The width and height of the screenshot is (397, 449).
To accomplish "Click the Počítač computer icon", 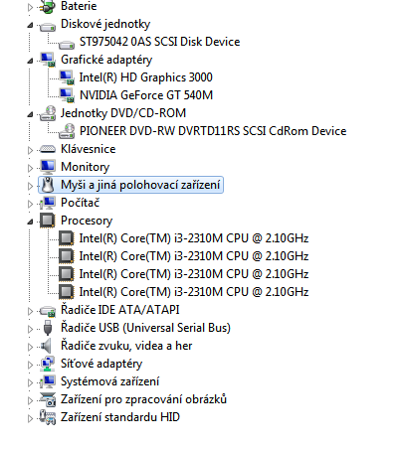I will pyautogui.click(x=48, y=203).
